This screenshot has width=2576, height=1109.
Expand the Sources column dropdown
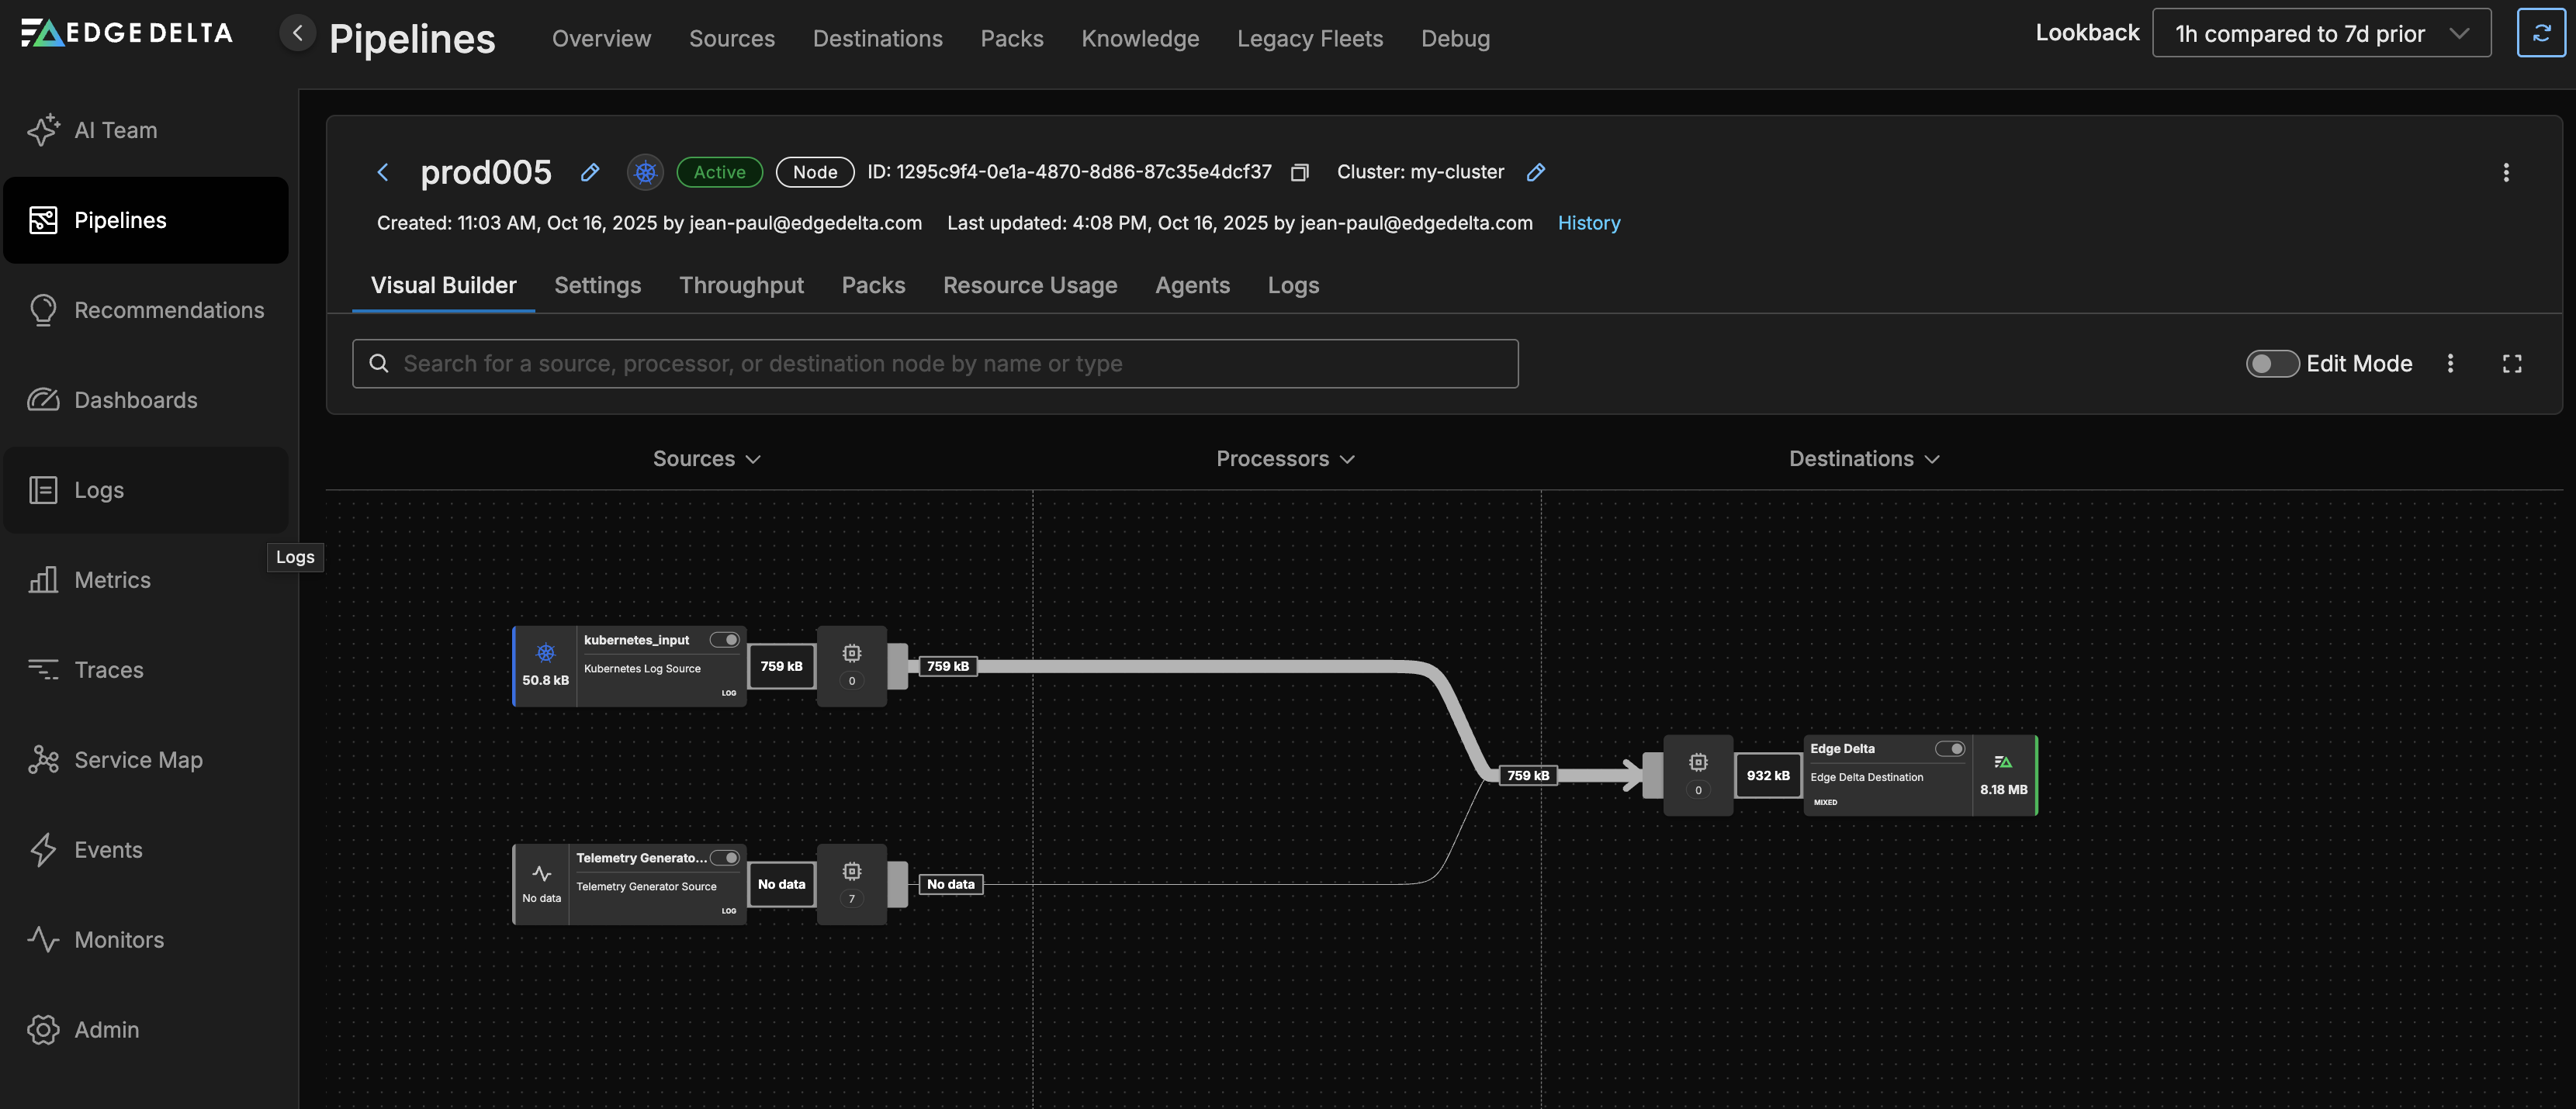click(x=706, y=458)
